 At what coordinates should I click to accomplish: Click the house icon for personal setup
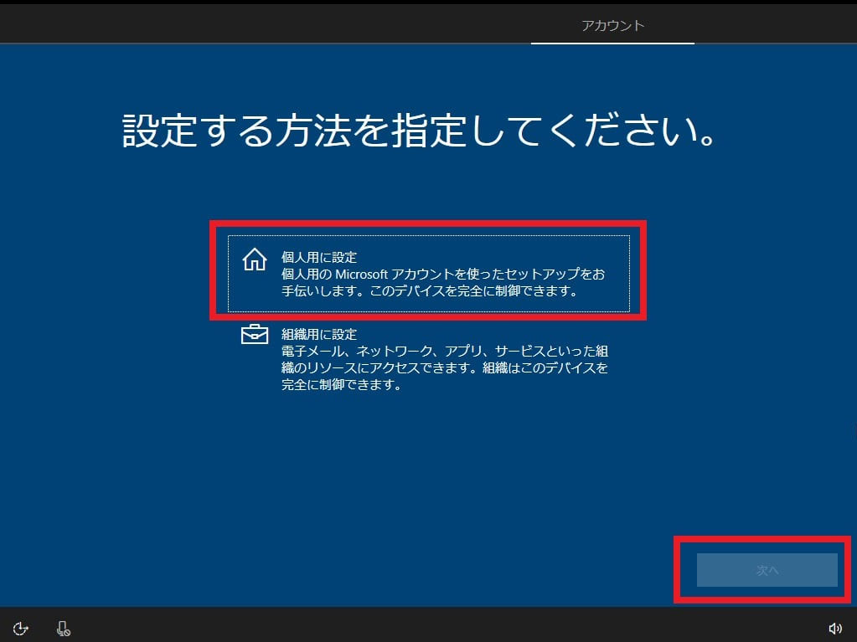click(255, 259)
